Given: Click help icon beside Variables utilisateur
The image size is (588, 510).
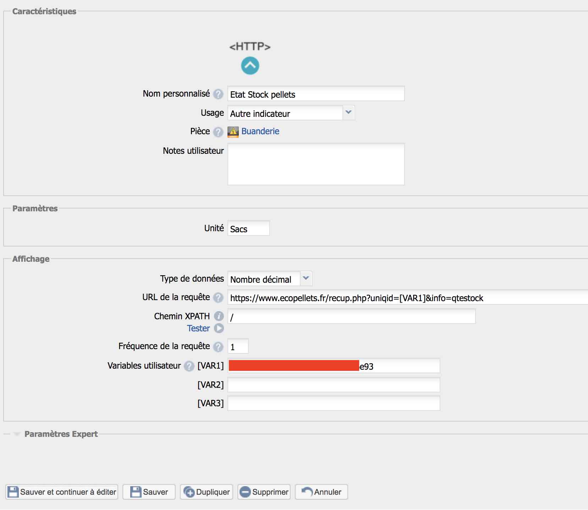Looking at the screenshot, I should 189,366.
